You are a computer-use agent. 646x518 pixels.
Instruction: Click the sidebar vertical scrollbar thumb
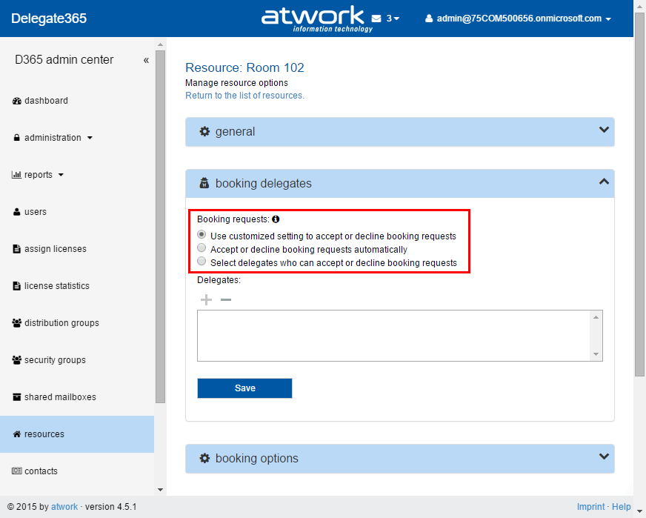tap(160, 227)
